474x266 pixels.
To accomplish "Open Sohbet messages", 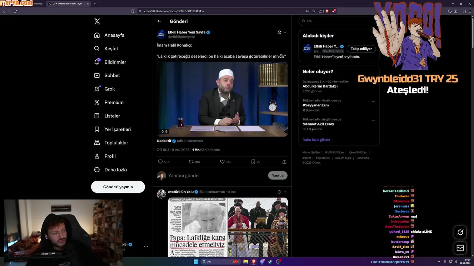I will (107, 75).
